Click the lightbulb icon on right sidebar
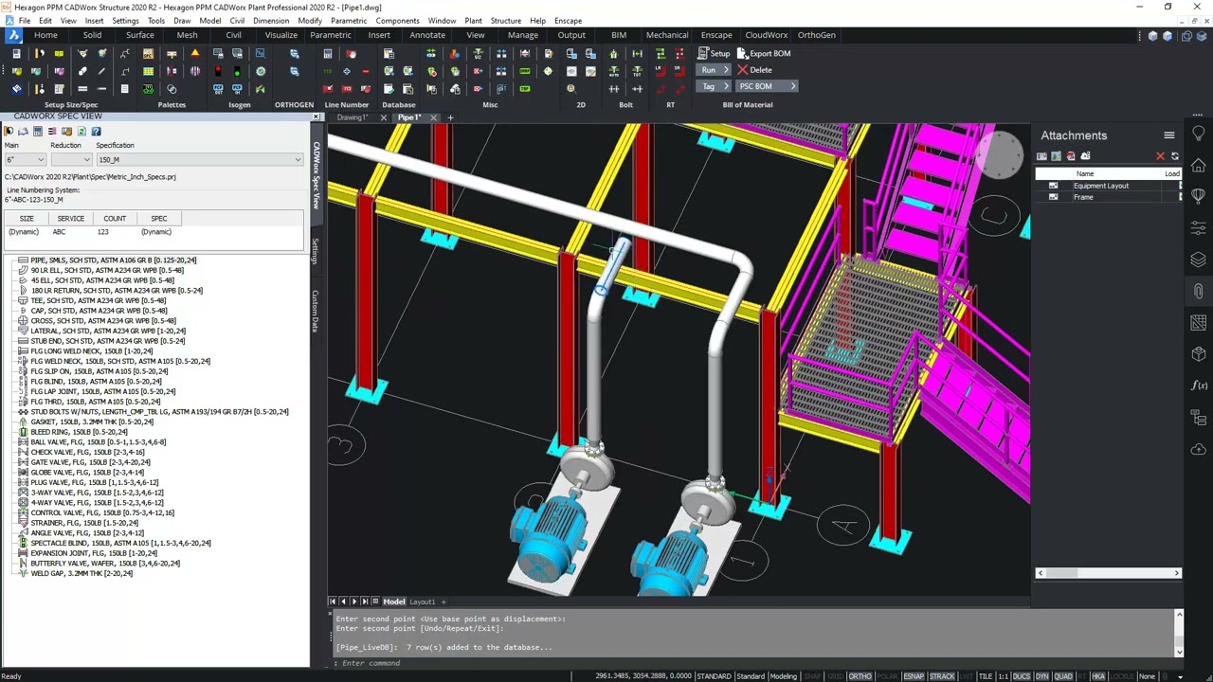Image resolution: width=1213 pixels, height=682 pixels. (1199, 135)
